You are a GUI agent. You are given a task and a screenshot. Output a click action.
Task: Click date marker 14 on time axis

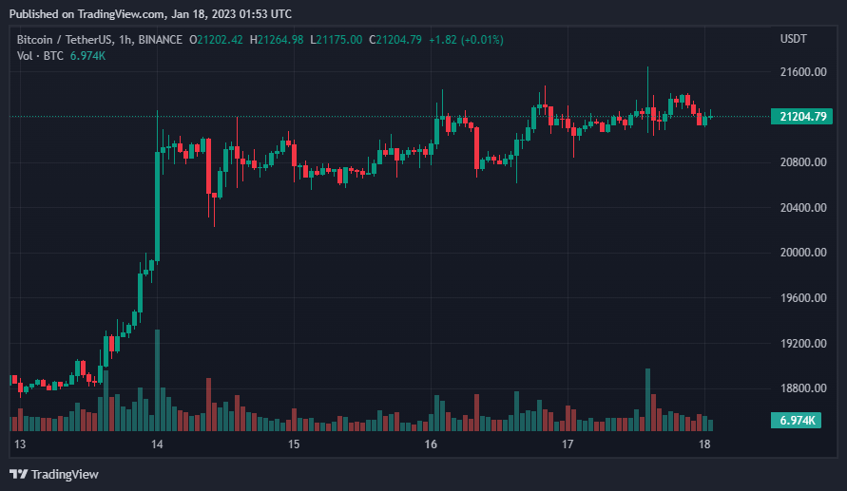[157, 444]
